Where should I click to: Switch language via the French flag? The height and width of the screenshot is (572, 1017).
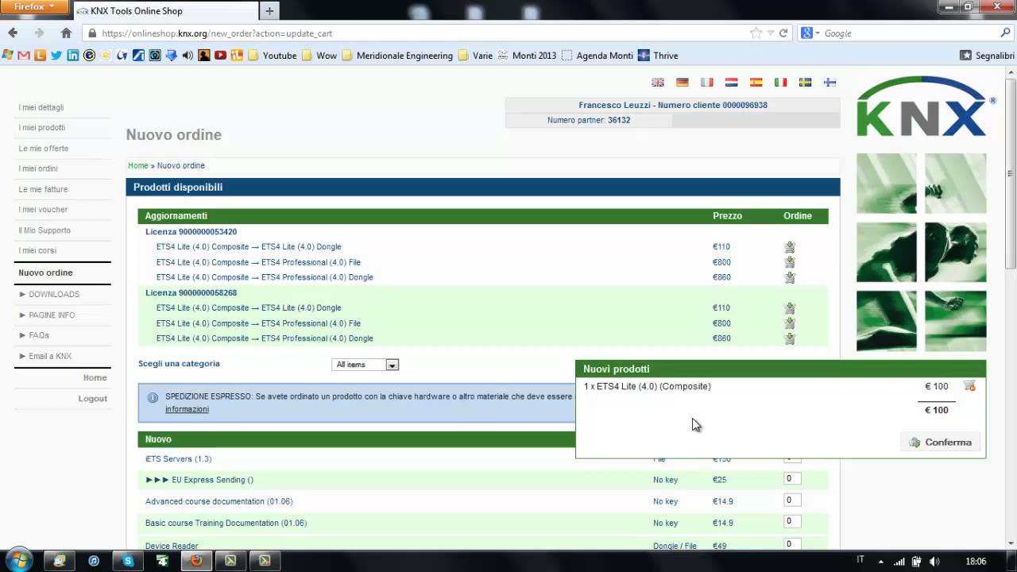pos(707,82)
